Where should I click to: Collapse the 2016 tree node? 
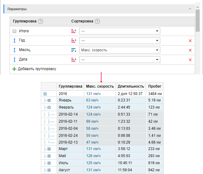[x=45, y=93]
